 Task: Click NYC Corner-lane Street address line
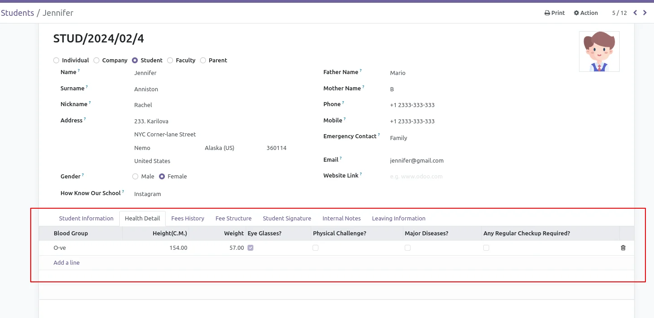point(165,134)
